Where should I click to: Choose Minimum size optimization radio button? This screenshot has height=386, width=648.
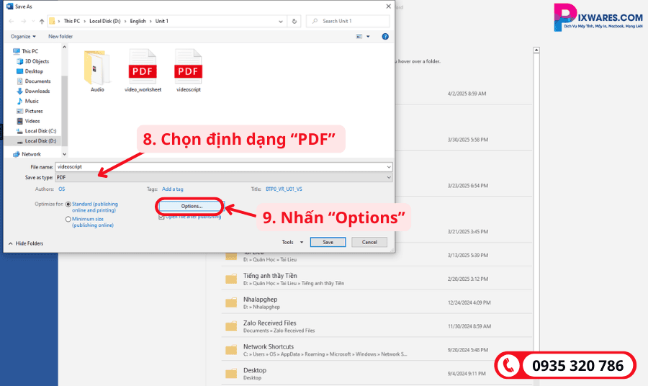coord(68,219)
